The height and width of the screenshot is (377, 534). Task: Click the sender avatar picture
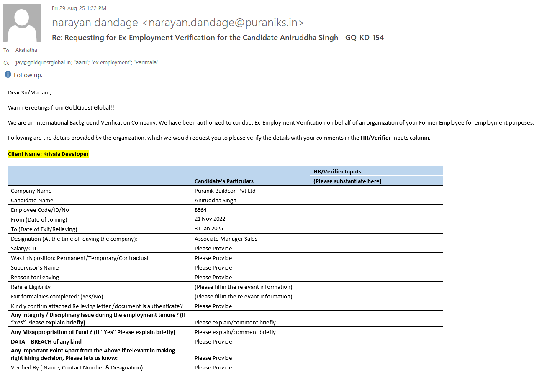22,23
